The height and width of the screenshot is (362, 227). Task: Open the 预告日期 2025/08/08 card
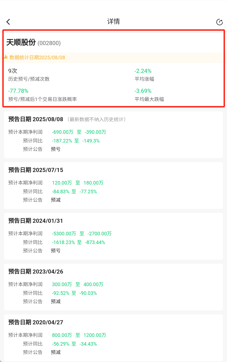point(113,135)
